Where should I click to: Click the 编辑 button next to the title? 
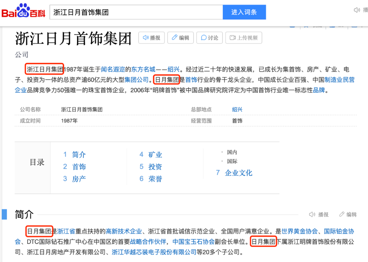click(180, 38)
